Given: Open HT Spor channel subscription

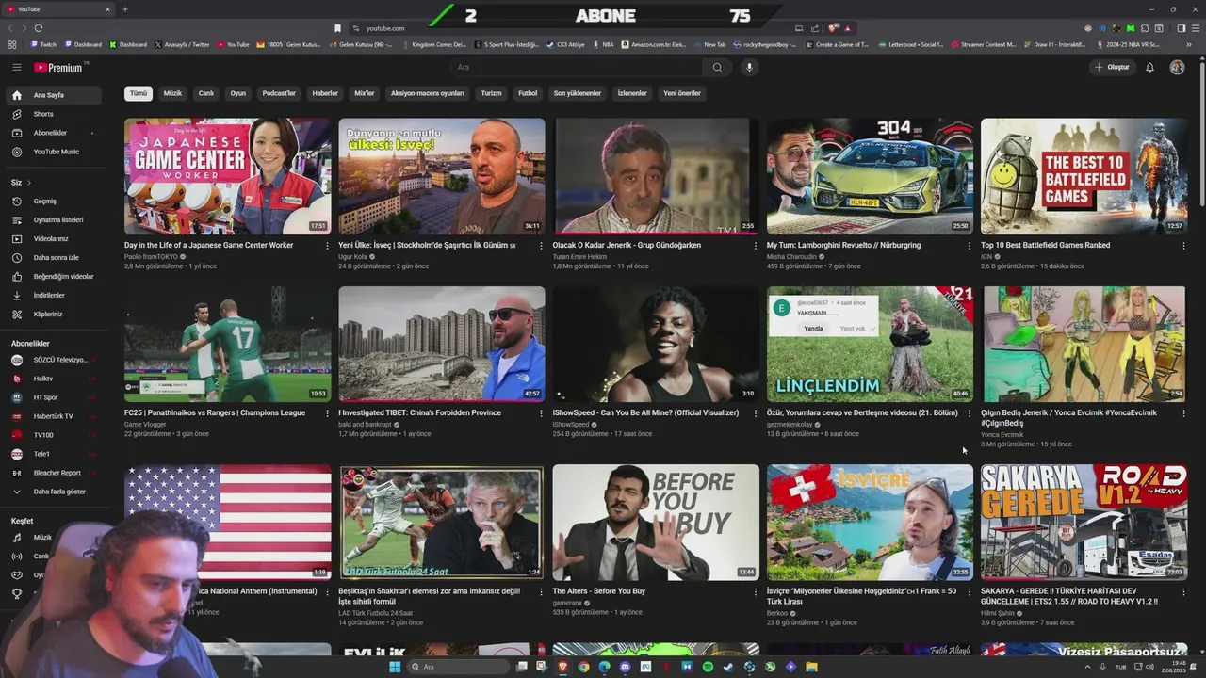Looking at the screenshot, I should click(54, 397).
